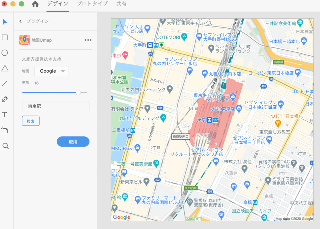Click the 二重橋前 metro station icon
320x229 pixels.
coord(133,130)
